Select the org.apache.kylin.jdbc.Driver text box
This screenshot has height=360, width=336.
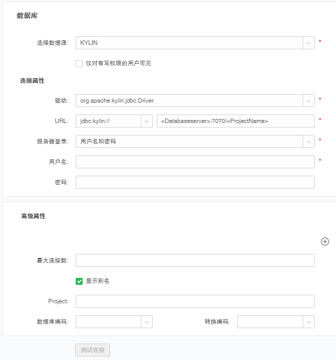[189, 101]
